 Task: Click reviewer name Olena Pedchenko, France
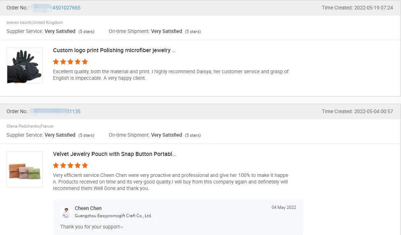click(30, 126)
